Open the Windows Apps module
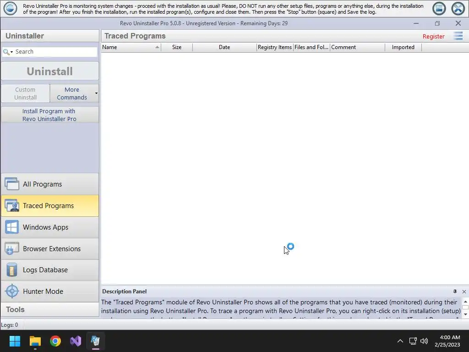Image resolution: width=469 pixels, height=352 pixels. (49, 227)
